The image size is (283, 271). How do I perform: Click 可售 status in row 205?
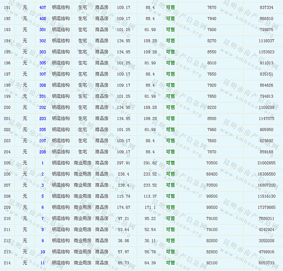(x=170, y=163)
